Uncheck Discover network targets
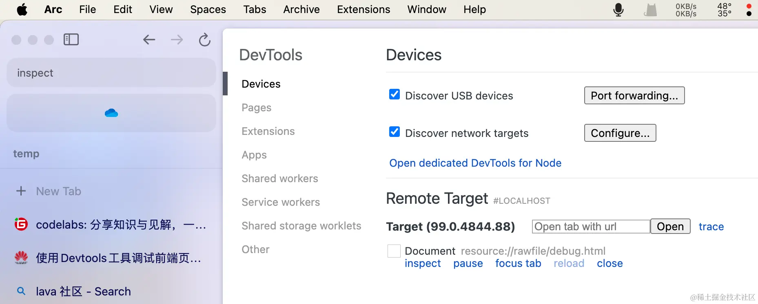758x304 pixels. [x=395, y=132]
